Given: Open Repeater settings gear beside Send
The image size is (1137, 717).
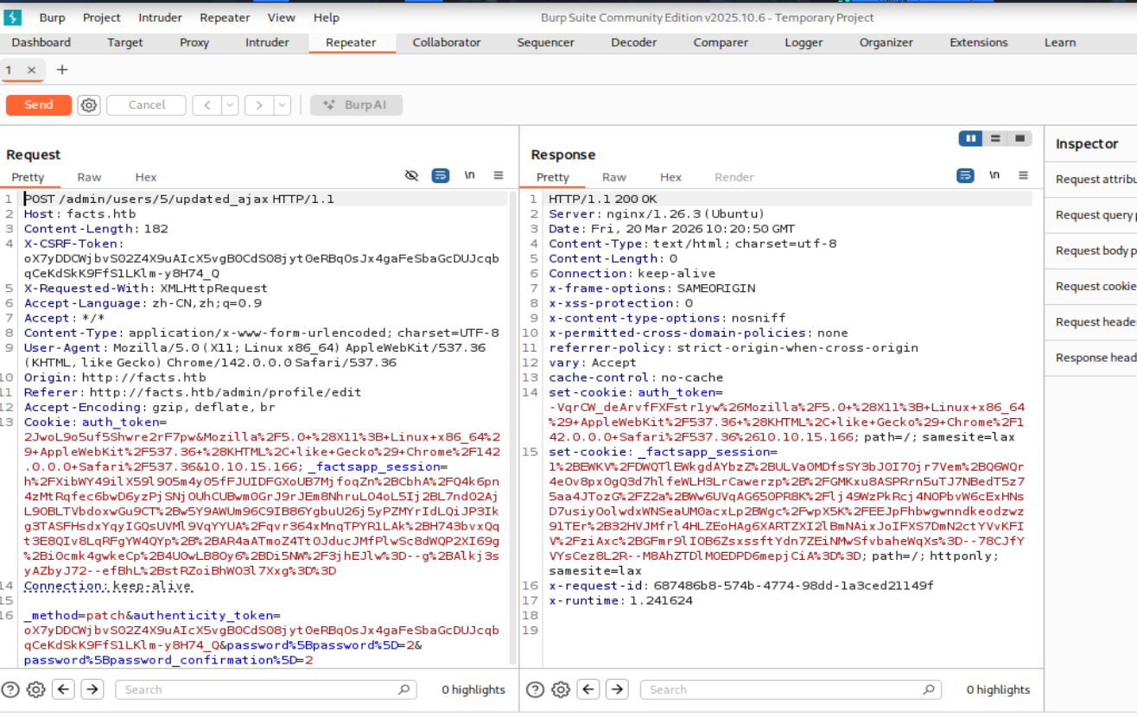Looking at the screenshot, I should point(89,105).
